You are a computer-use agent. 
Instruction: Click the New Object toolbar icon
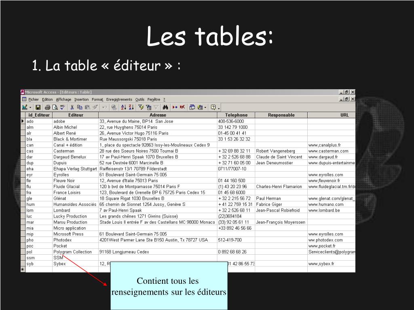pos(200,107)
